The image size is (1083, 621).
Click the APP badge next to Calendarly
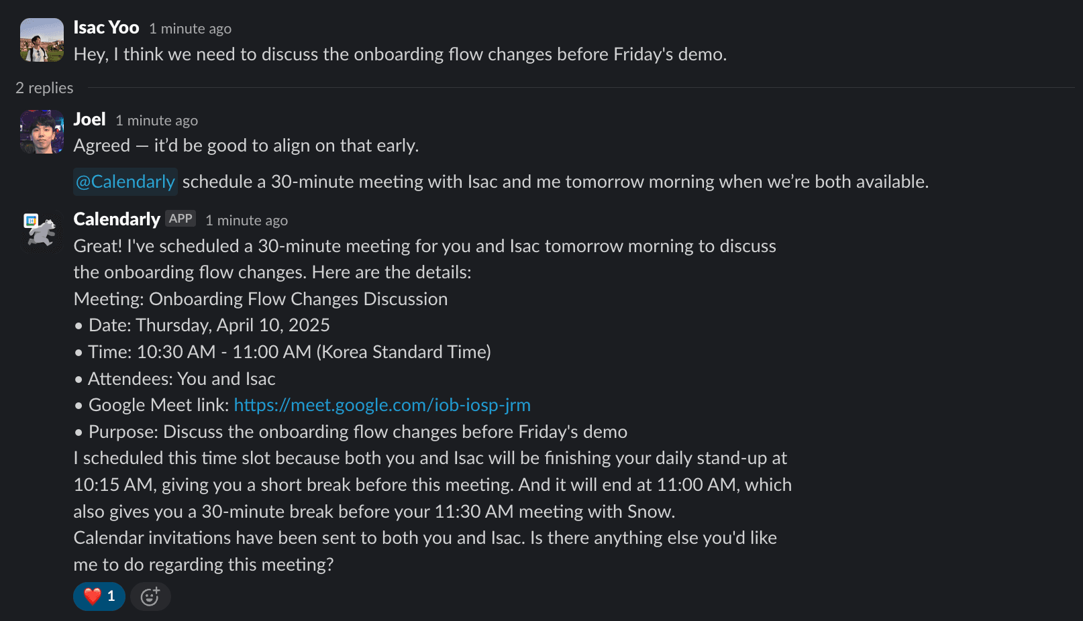180,219
